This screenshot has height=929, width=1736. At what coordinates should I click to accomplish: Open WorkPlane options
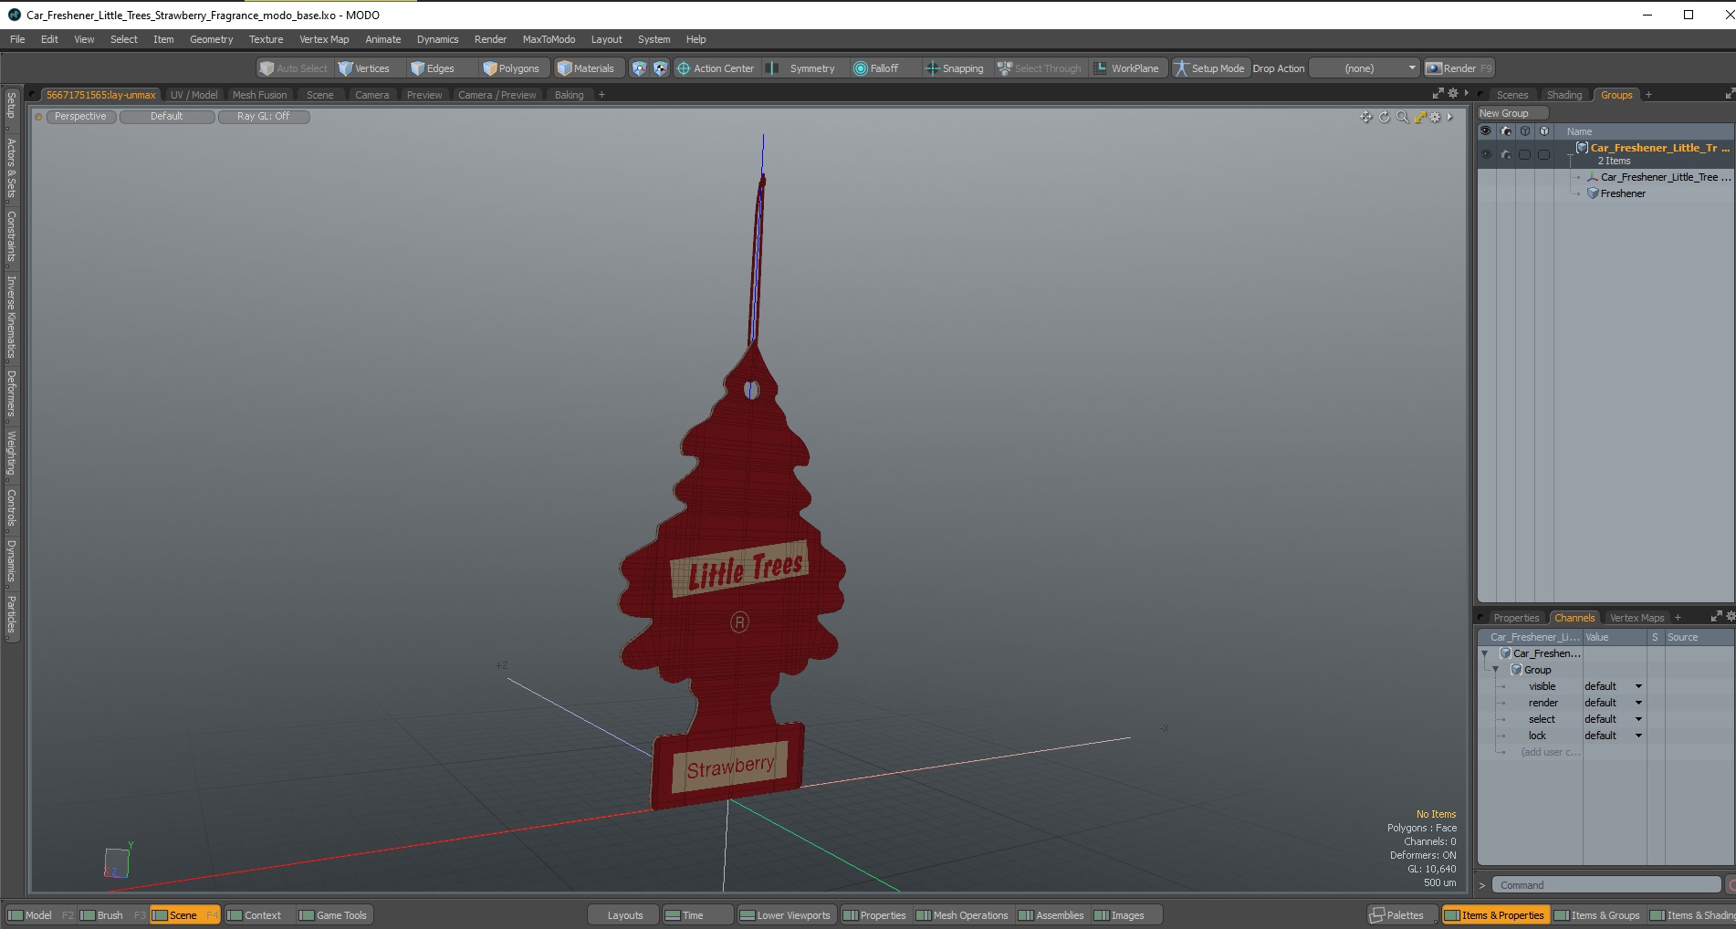click(x=1127, y=68)
